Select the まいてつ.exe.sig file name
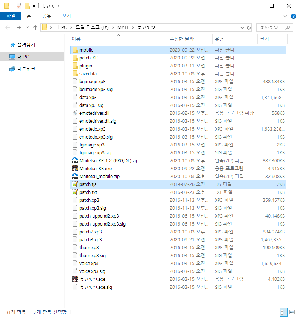The height and width of the screenshot is (317, 298). pyautogui.click(x=96, y=287)
